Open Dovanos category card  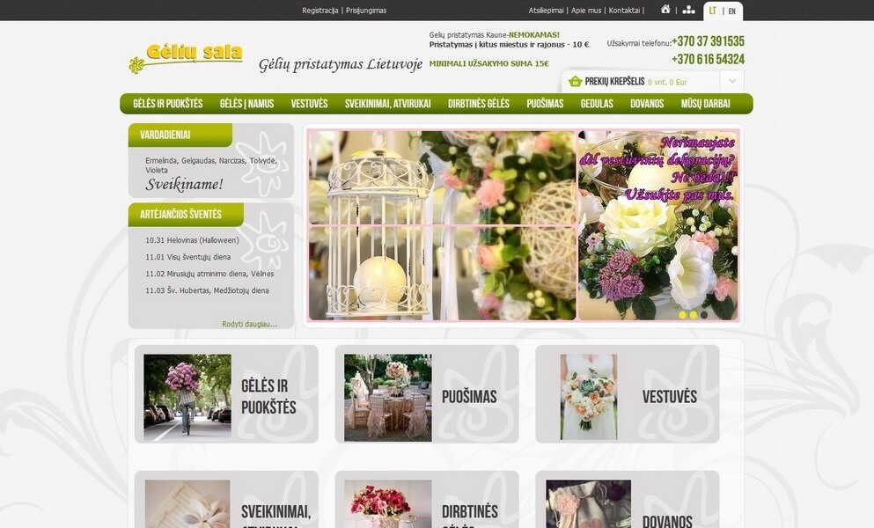(x=628, y=499)
